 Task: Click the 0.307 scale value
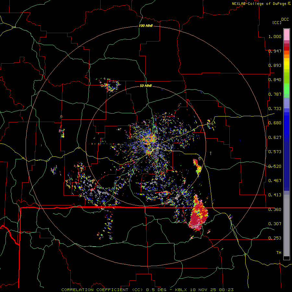coord(275,224)
